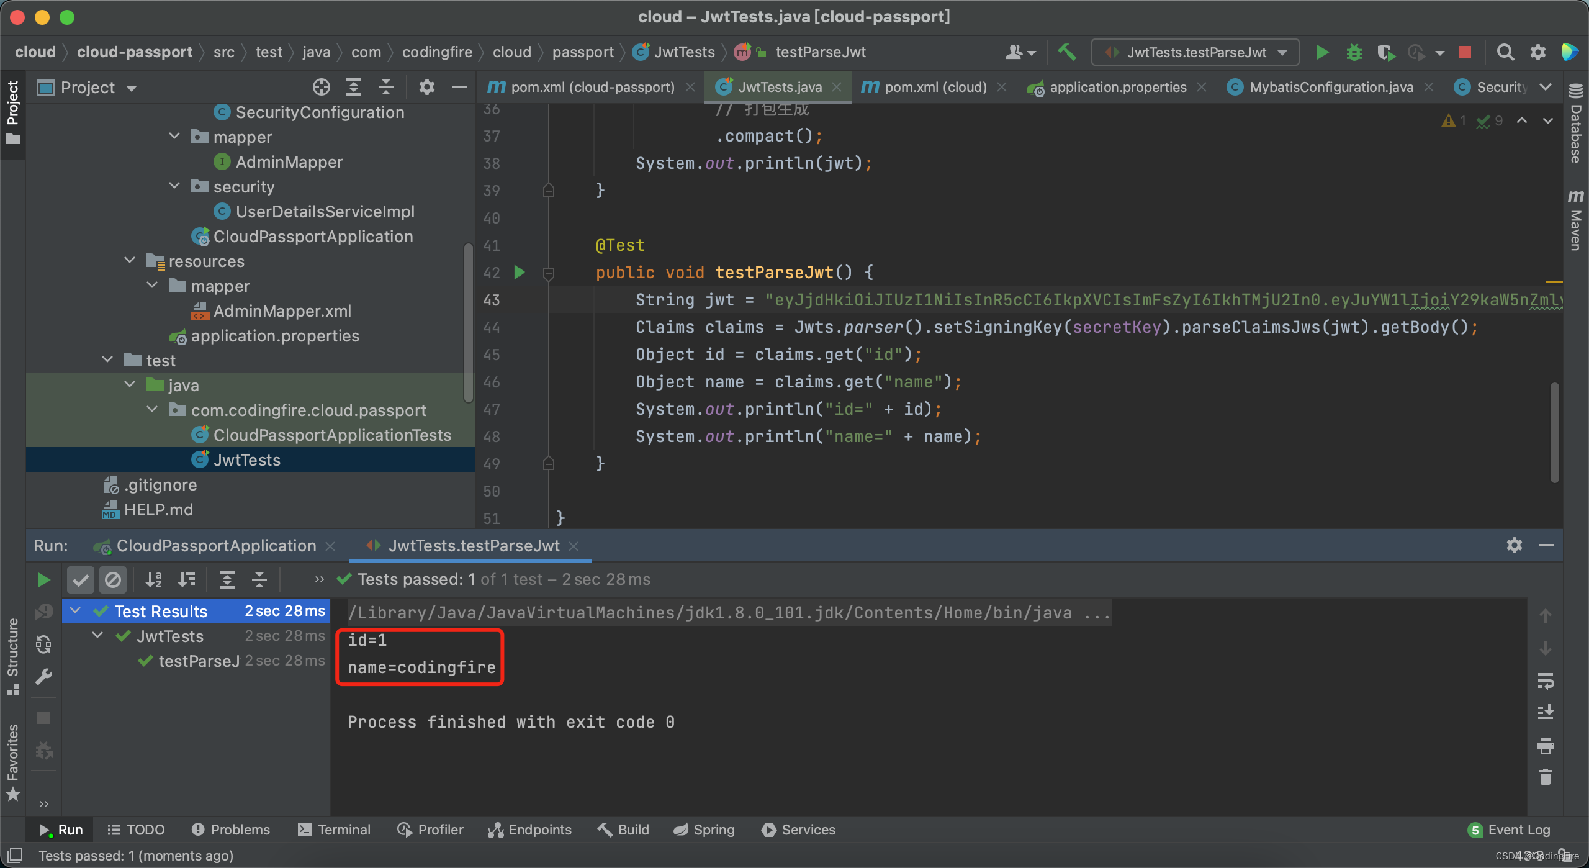The image size is (1589, 868).
Task: Collapse the security folder in project tree
Action: point(175,186)
